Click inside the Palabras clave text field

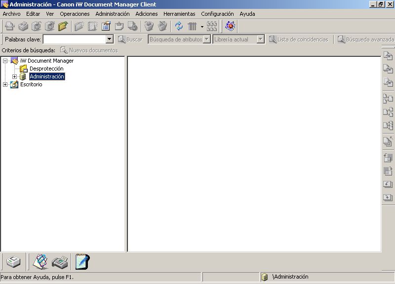[75, 39]
